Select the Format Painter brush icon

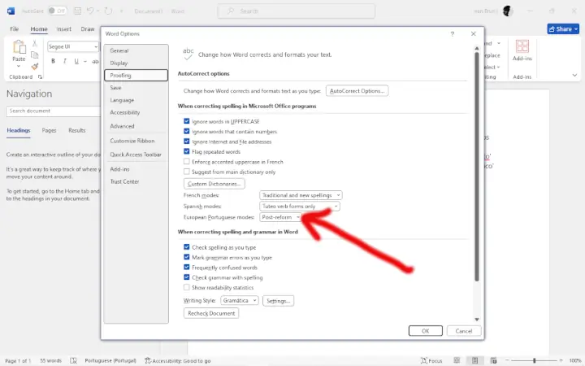point(35,67)
